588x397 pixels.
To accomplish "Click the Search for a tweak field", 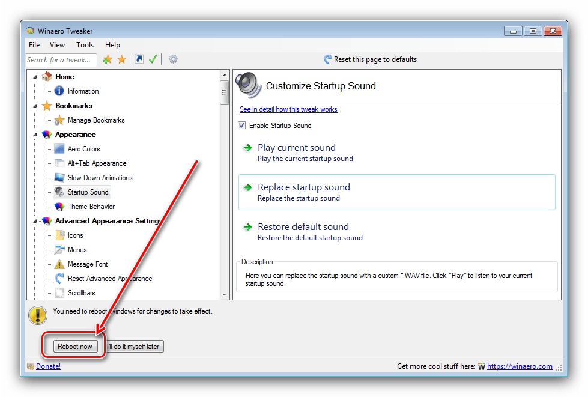I will pos(60,60).
